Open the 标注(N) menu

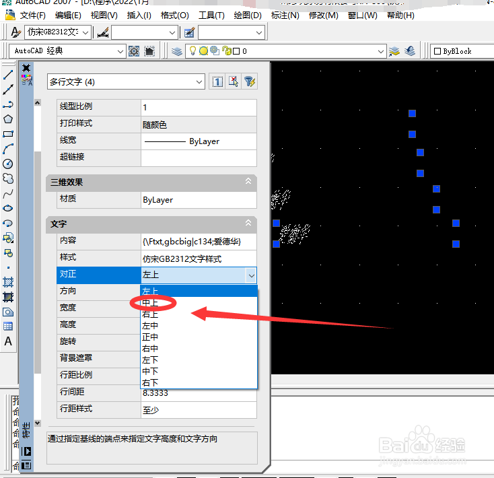[x=285, y=15]
